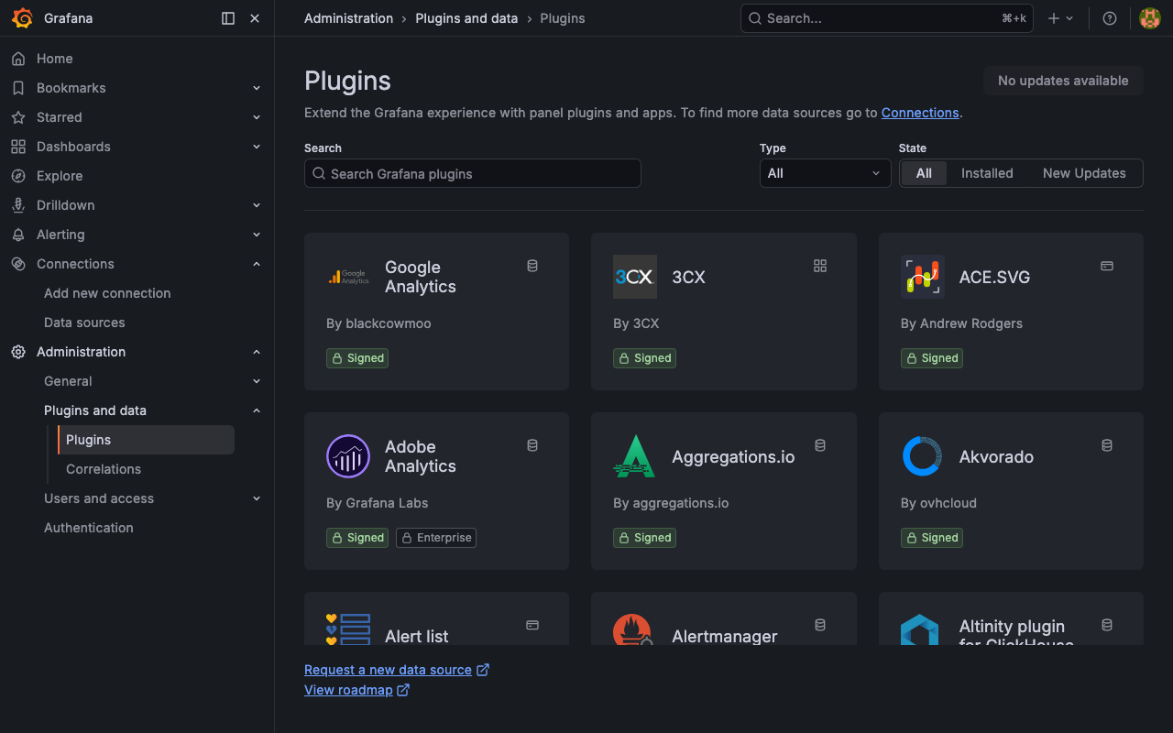Open Data sources menu item
The image size is (1173, 733).
point(84,323)
